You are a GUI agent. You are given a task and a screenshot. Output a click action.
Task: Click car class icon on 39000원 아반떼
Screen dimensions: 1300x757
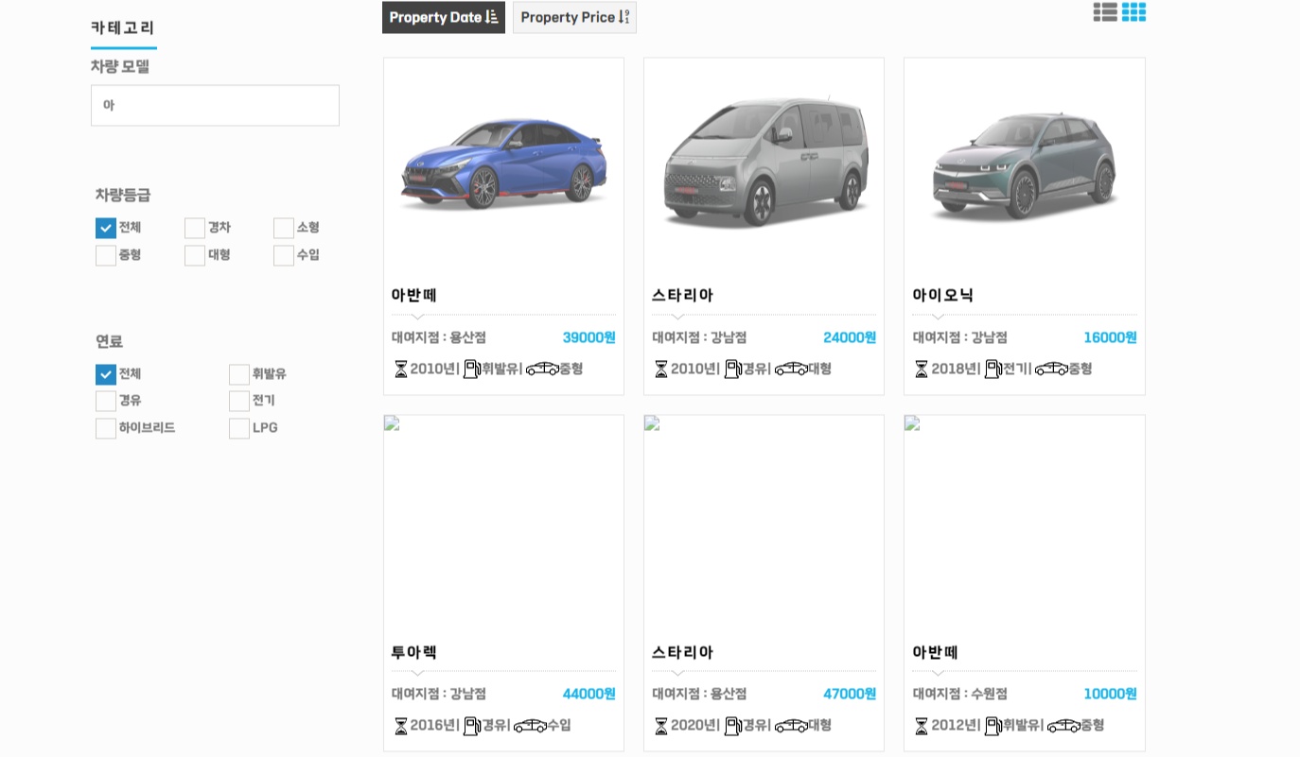tap(542, 369)
